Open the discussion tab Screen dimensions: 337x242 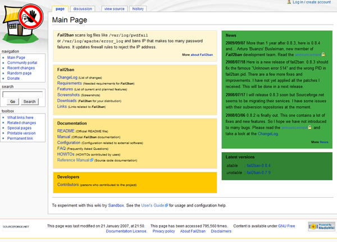click(x=83, y=9)
